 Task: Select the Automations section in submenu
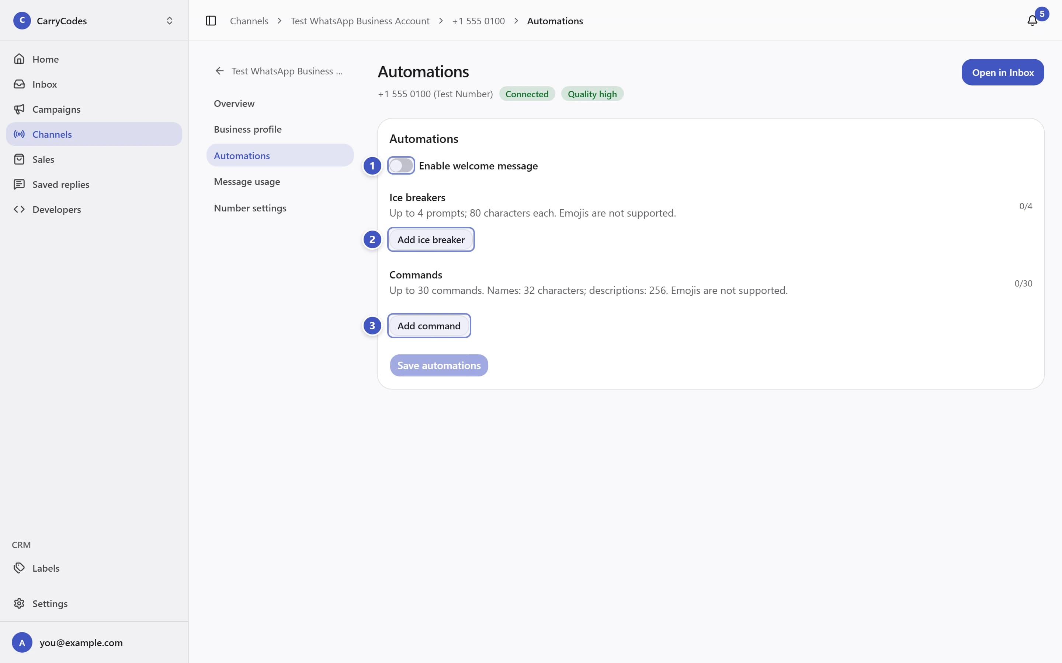point(280,155)
